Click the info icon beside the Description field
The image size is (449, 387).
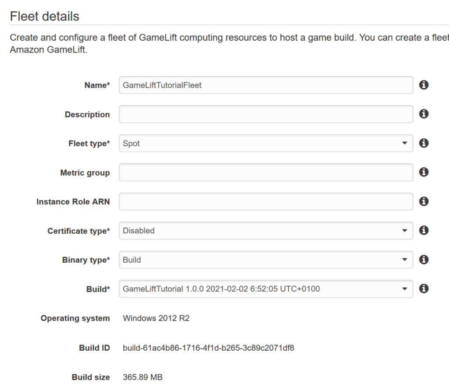(424, 114)
